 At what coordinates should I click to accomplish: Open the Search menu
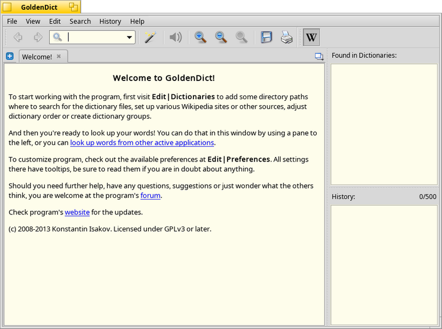(80, 21)
